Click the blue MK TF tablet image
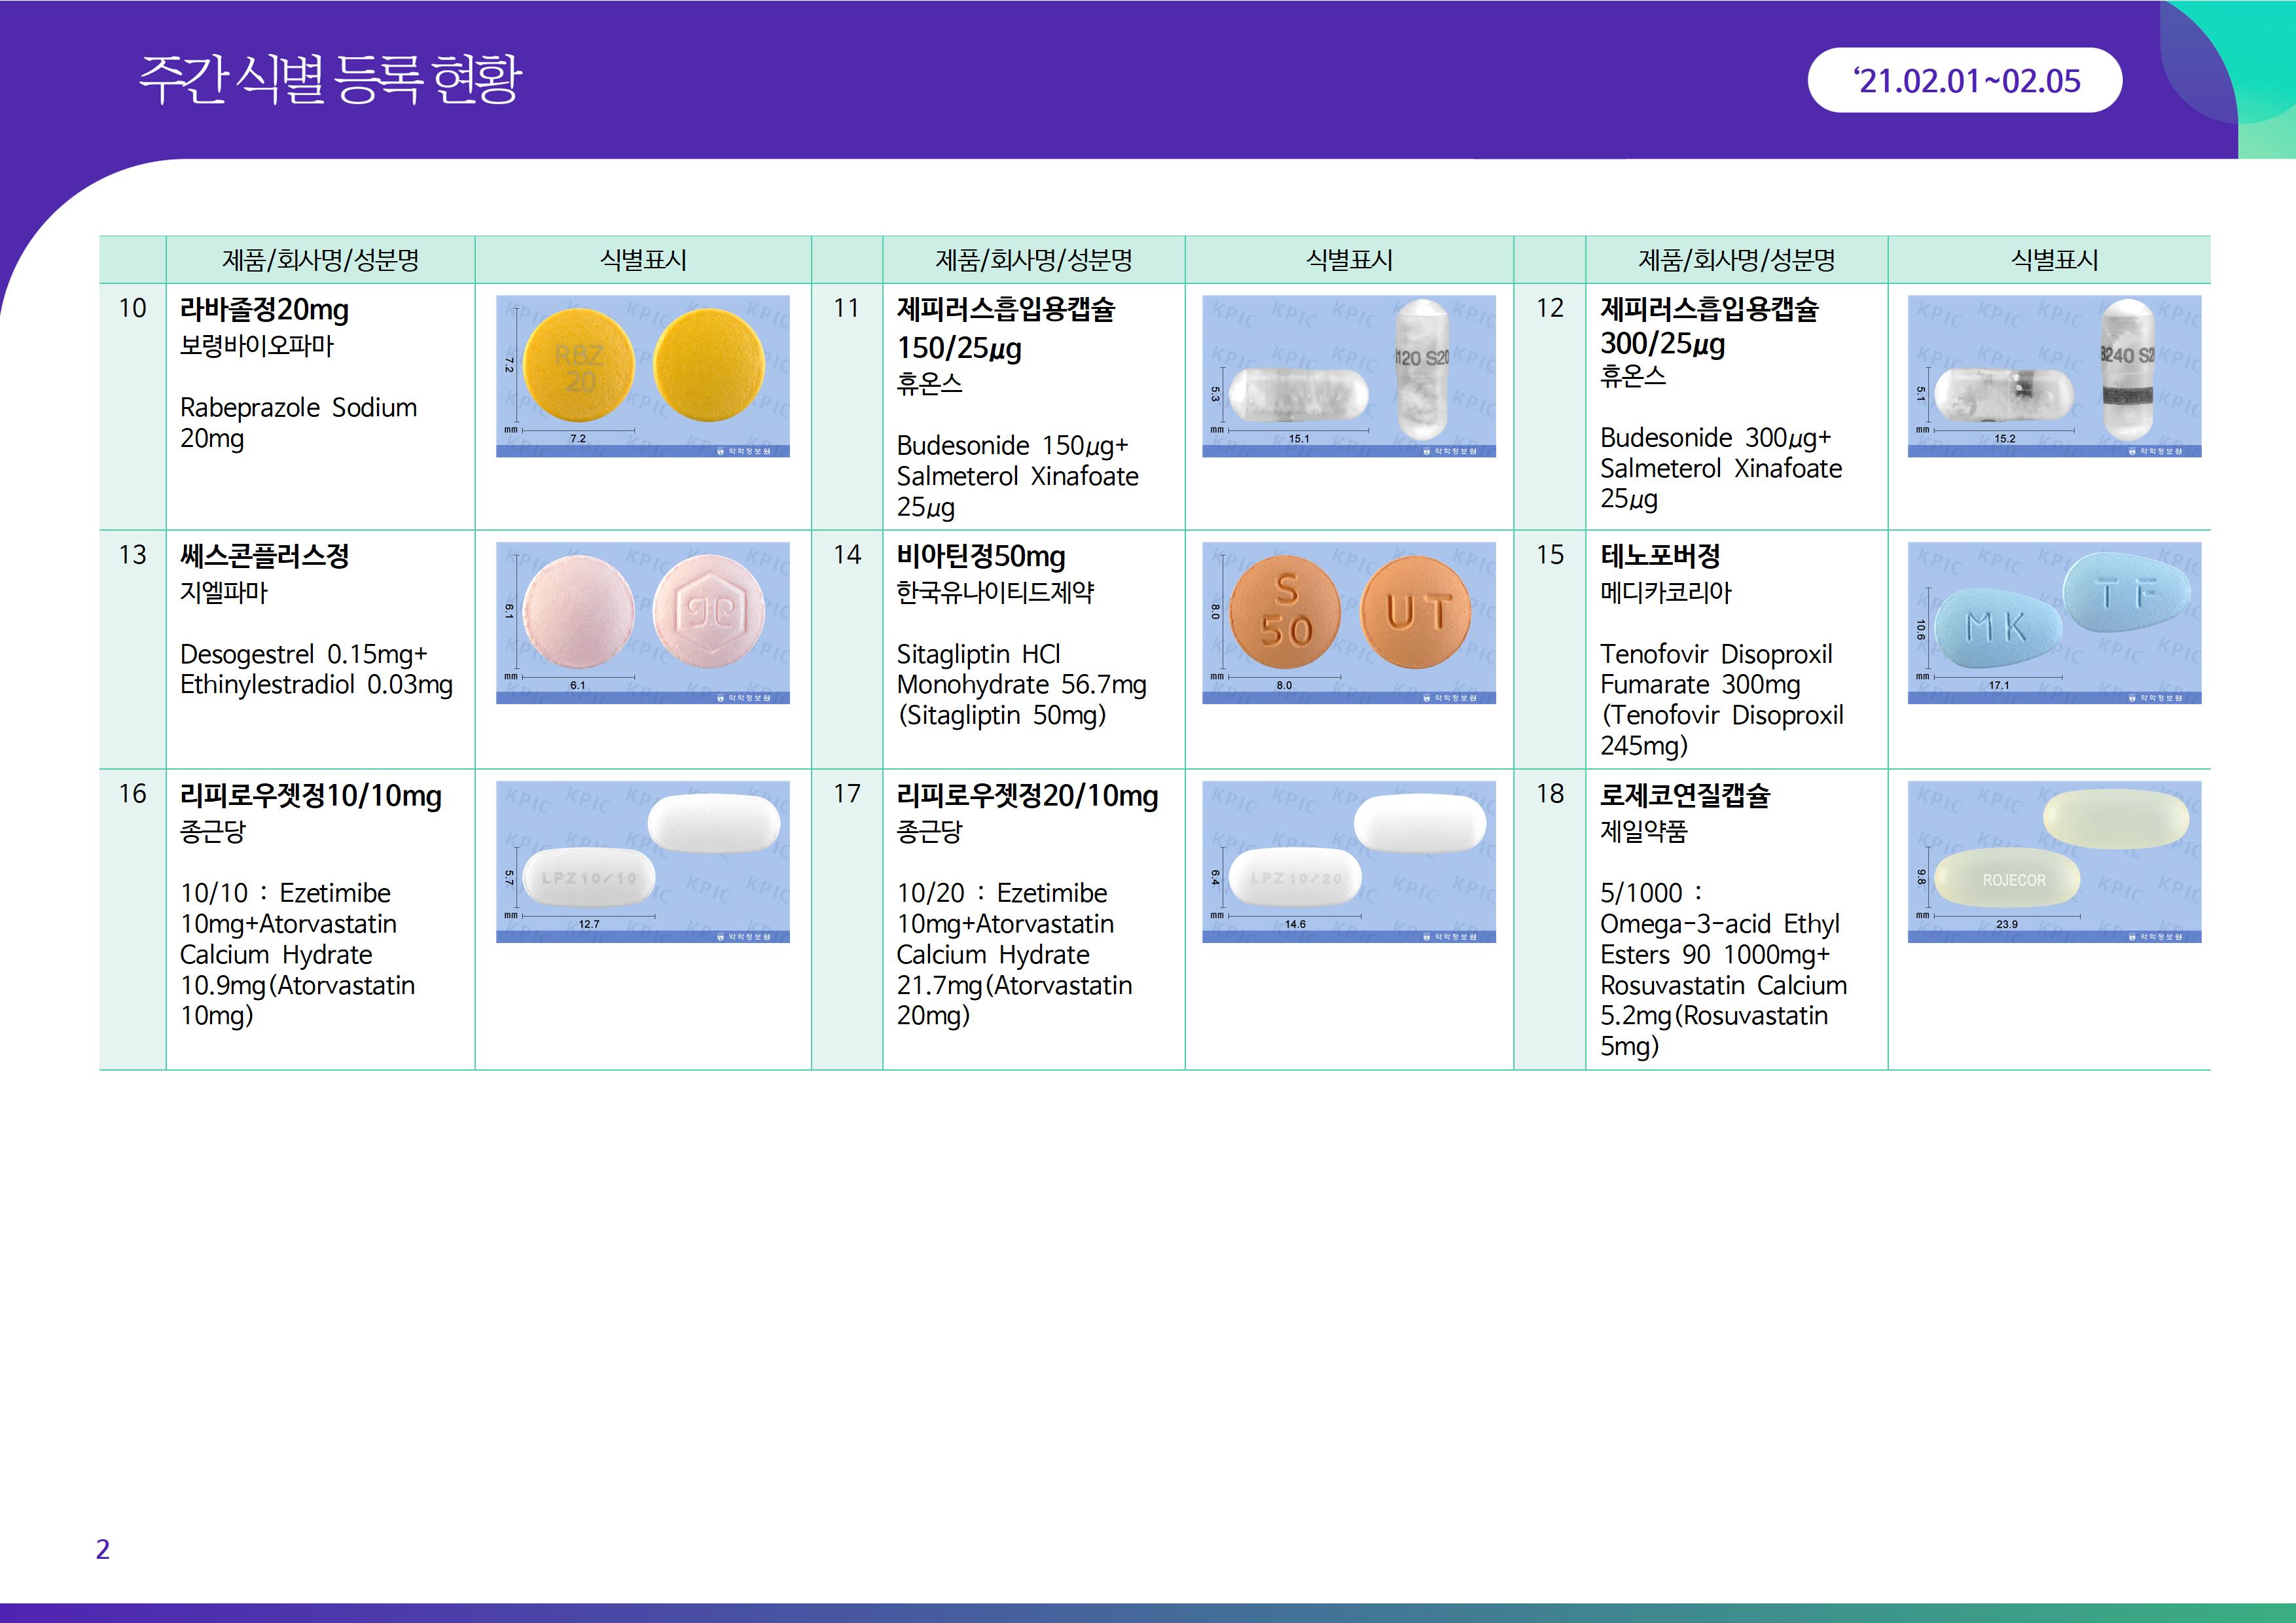The image size is (2296, 1623). 2054,622
